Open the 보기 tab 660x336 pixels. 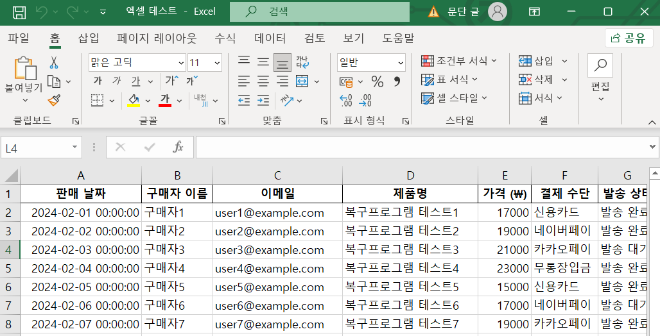click(354, 38)
